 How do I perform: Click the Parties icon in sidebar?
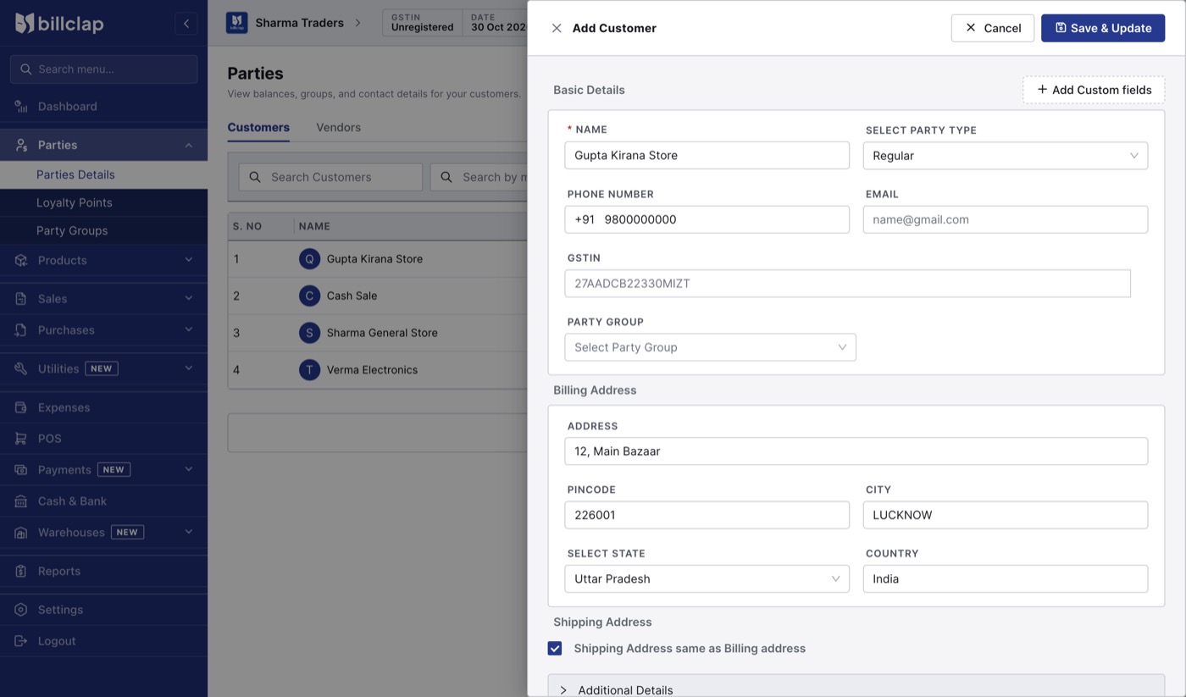tap(21, 145)
